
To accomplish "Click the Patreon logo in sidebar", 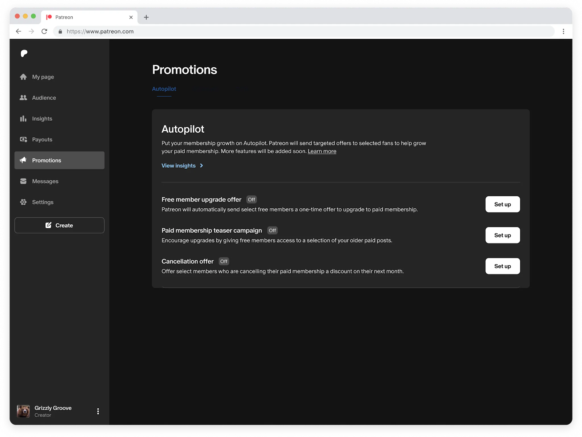I will (24, 53).
